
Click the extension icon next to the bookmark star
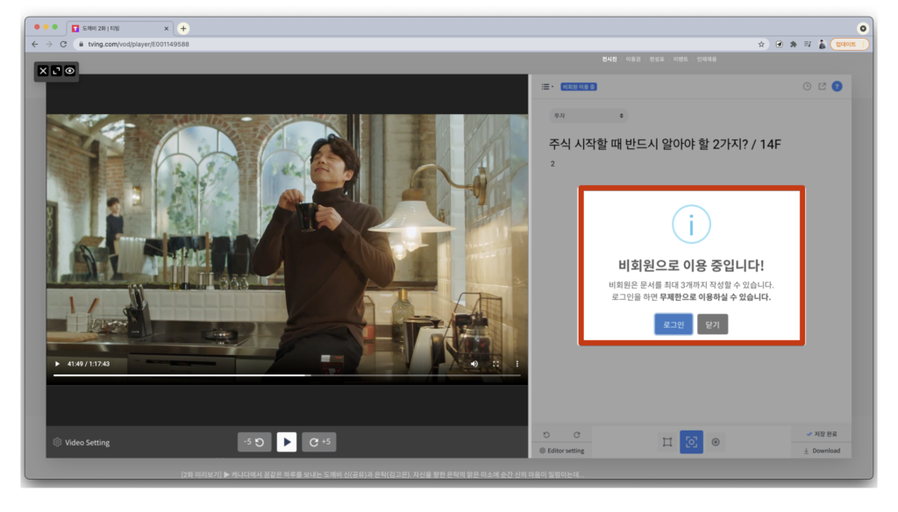click(x=779, y=44)
